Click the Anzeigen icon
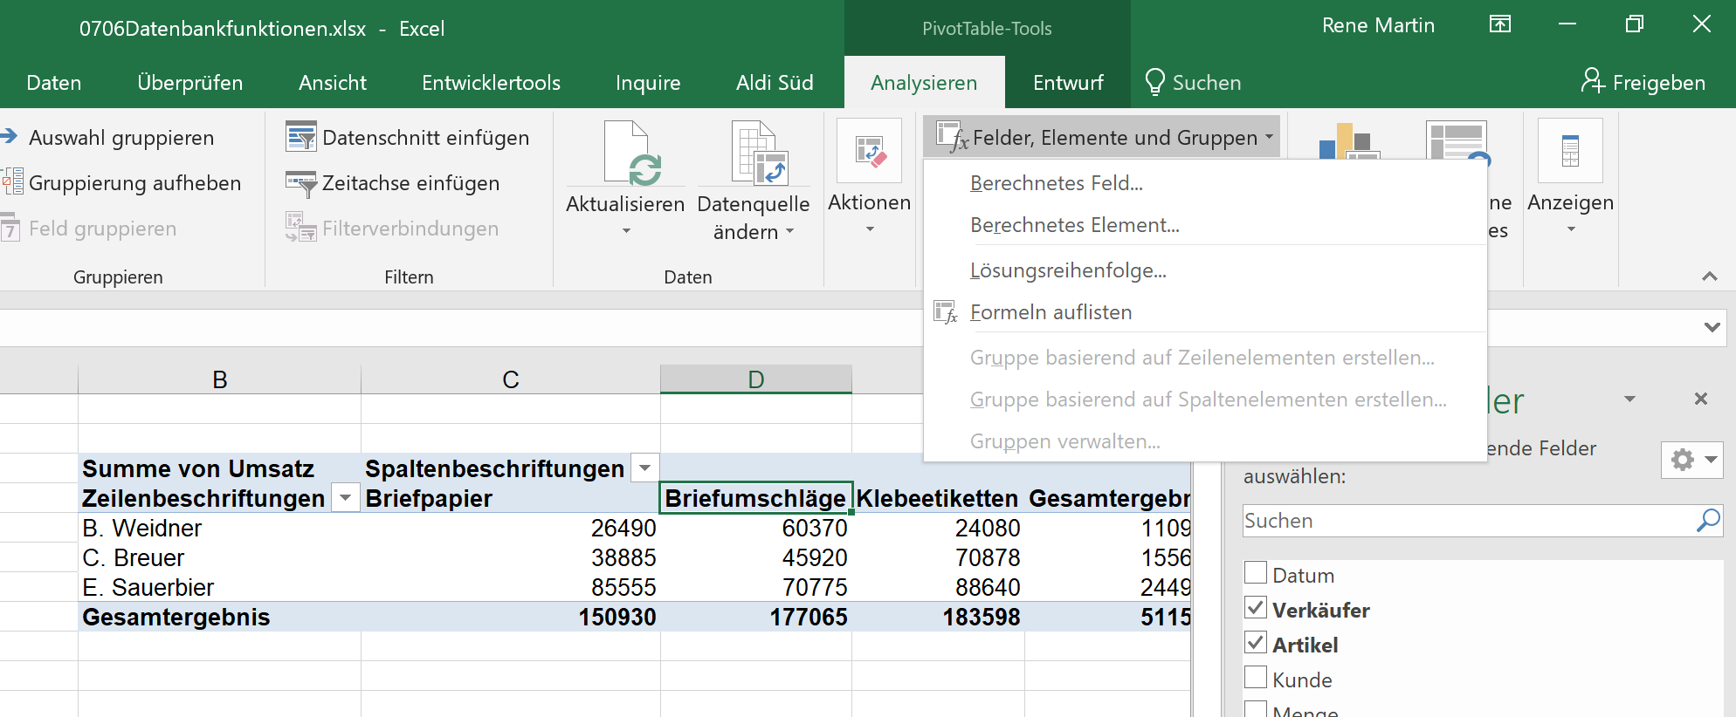The width and height of the screenshot is (1736, 717). tap(1570, 151)
